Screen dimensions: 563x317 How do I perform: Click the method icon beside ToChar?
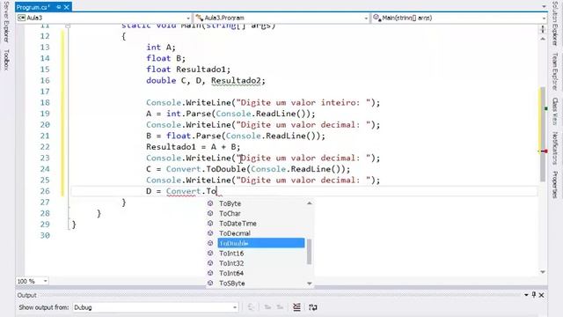[x=210, y=213]
